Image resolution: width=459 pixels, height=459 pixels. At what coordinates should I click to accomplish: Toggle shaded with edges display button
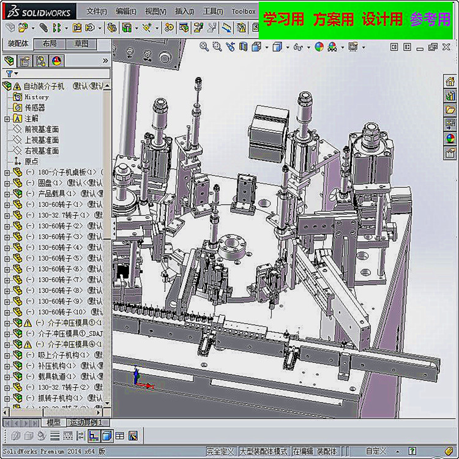pyautogui.click(x=106, y=436)
